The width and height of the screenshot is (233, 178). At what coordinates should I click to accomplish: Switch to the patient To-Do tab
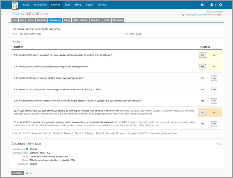coord(31,20)
